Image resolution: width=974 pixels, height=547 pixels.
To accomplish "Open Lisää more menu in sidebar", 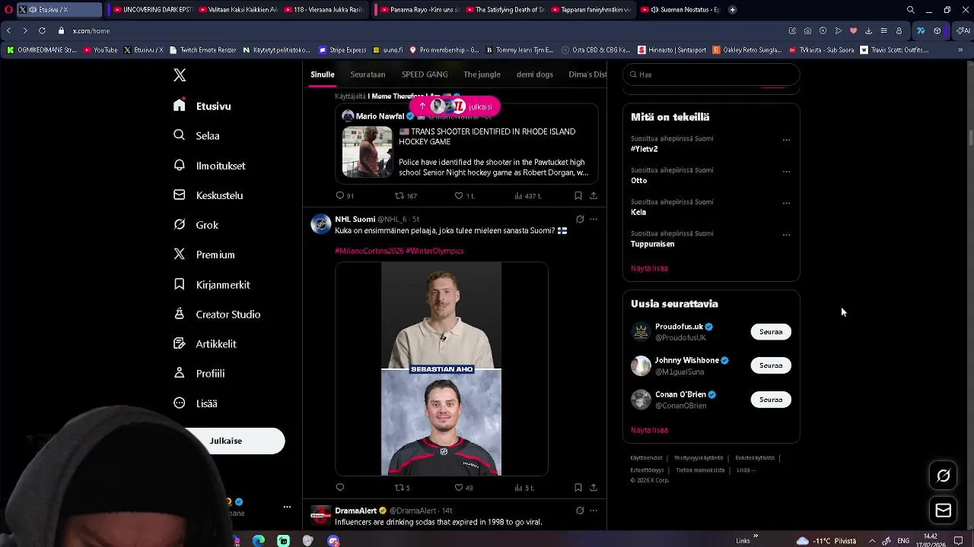I will pos(196,403).
